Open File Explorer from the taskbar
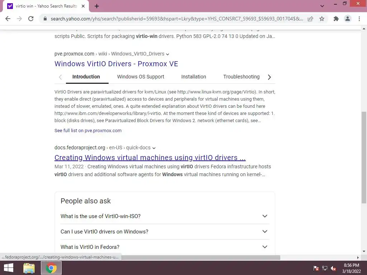The image size is (367, 275). (29, 268)
